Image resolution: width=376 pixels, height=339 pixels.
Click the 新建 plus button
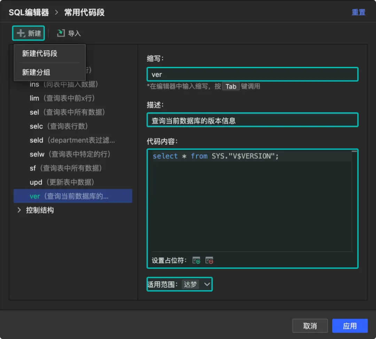tap(29, 33)
